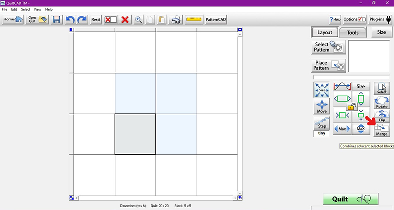The image size is (394, 210).
Task: Launch PatternCAD
Action: 216,19
